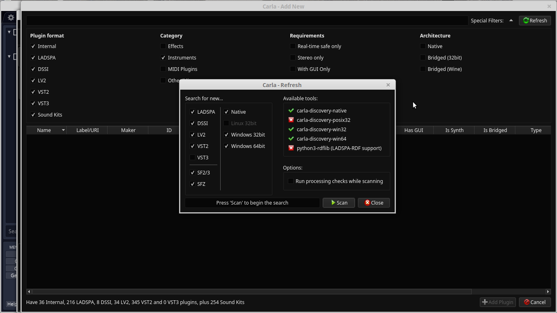Collapse the Special Filters arrow

(511, 20)
